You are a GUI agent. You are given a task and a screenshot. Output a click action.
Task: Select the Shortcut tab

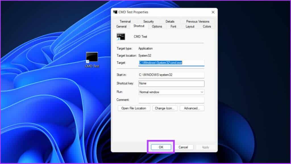pyautogui.click(x=139, y=26)
